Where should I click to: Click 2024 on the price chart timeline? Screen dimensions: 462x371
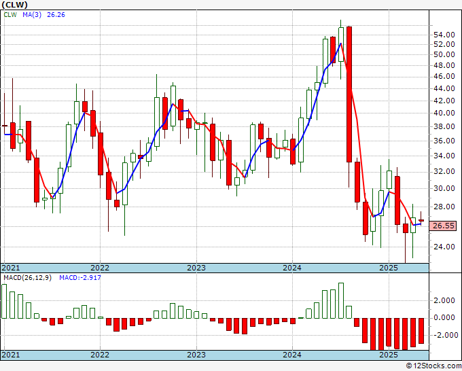point(292,268)
